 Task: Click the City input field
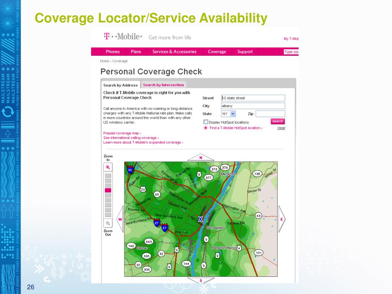coord(253,106)
